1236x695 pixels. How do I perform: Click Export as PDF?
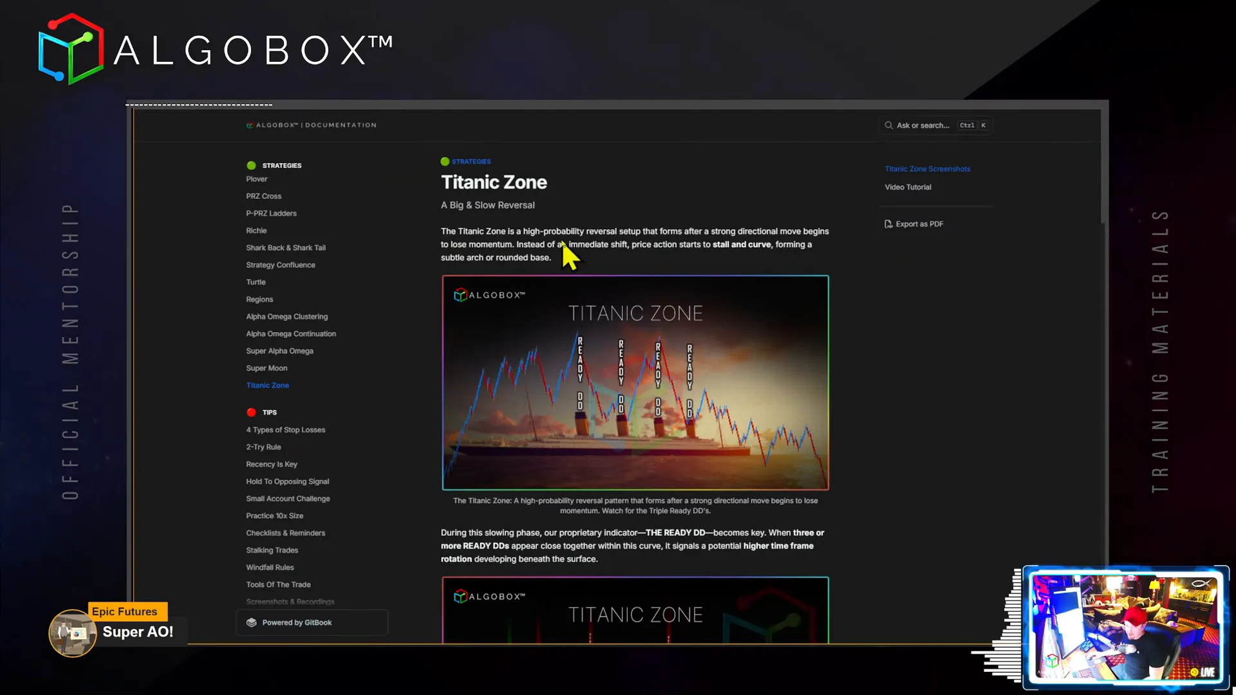click(913, 224)
